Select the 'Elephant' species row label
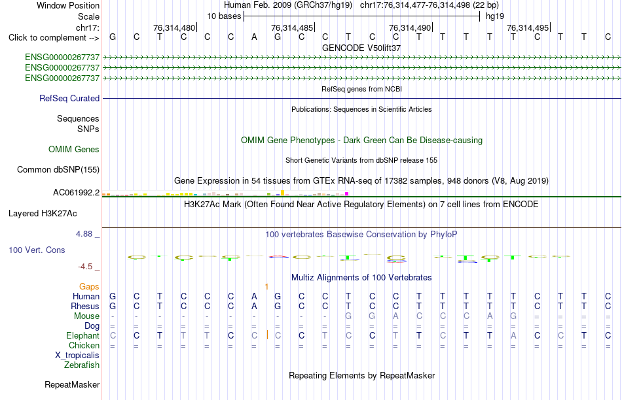The width and height of the screenshot is (622, 400). 82,335
